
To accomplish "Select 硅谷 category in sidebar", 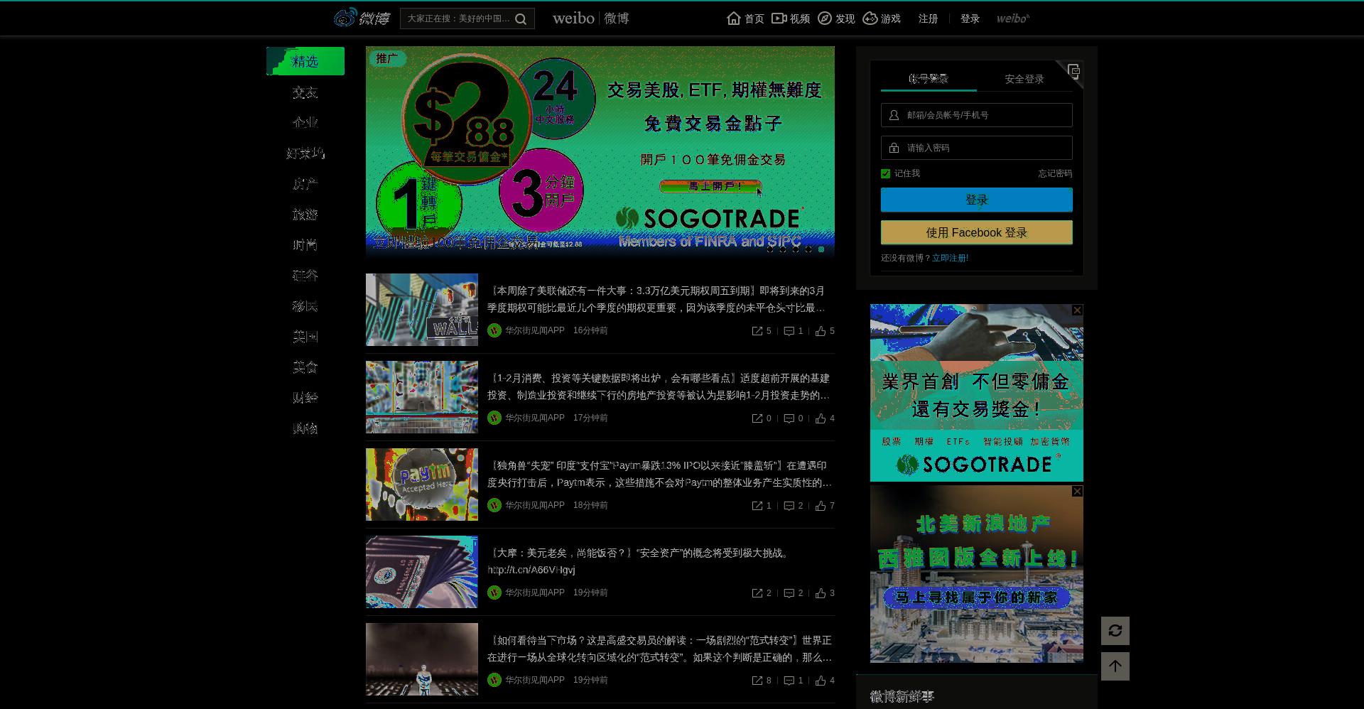I will [305, 276].
